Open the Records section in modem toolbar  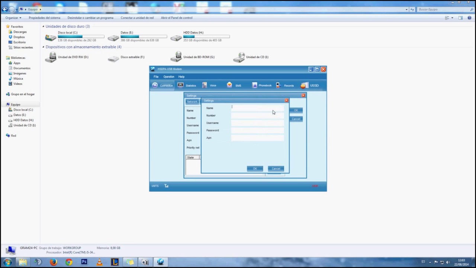pos(285,85)
